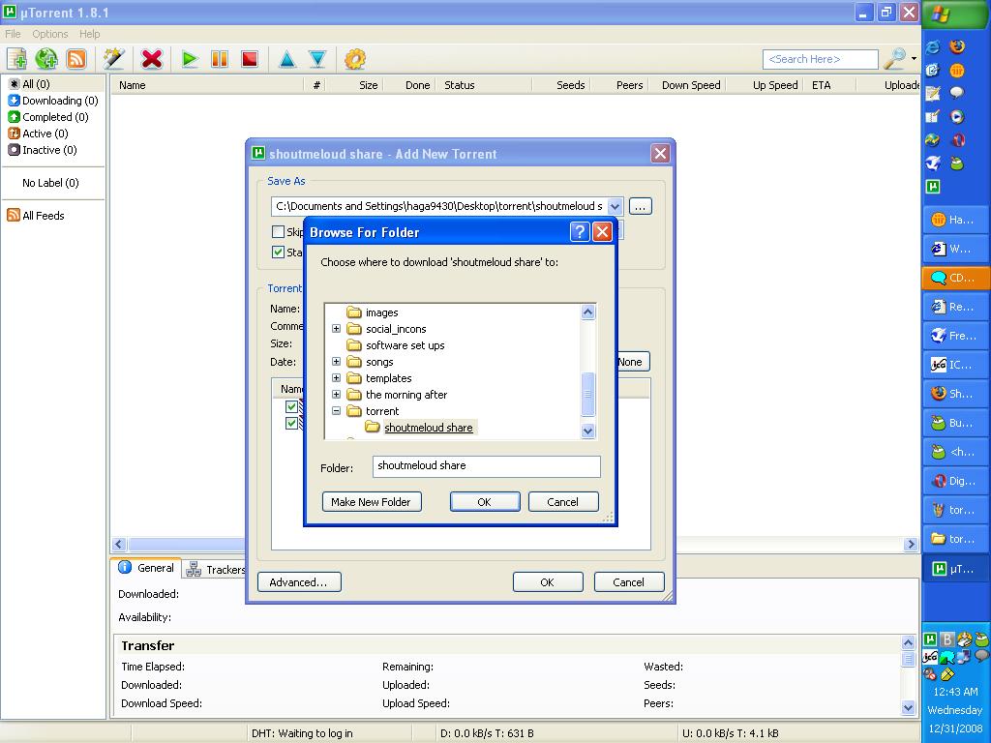Click Add Torrent from URL icon
The width and height of the screenshot is (991, 743).
[x=46, y=59]
